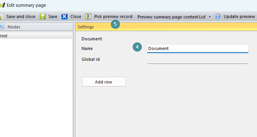Click the app icon in title bar
The height and width of the screenshot is (137, 257).
pos(2,5)
